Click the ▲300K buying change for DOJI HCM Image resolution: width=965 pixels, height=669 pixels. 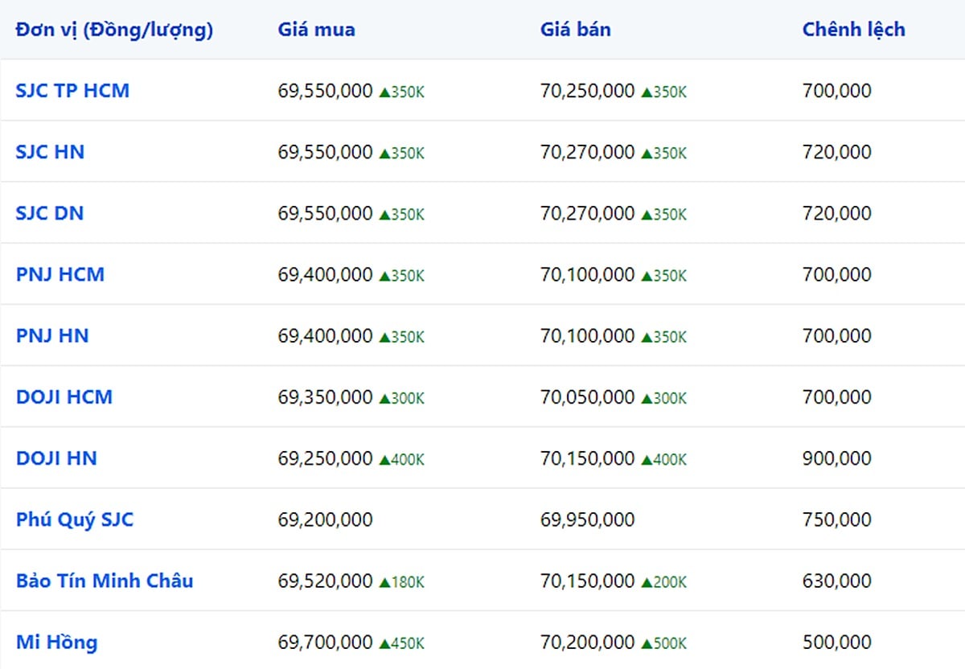pos(401,399)
